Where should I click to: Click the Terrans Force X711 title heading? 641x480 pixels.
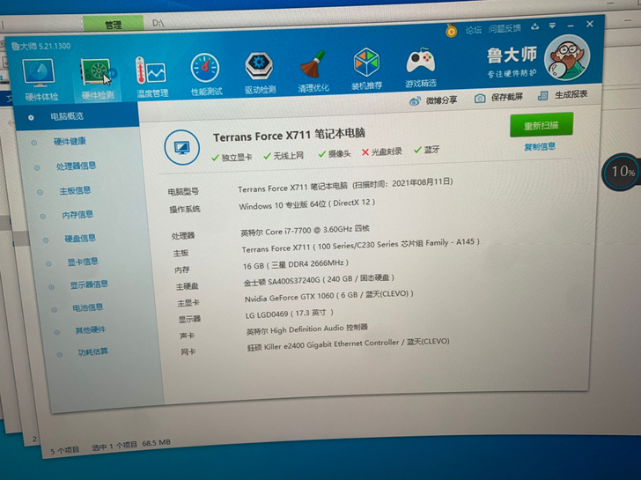click(x=289, y=134)
